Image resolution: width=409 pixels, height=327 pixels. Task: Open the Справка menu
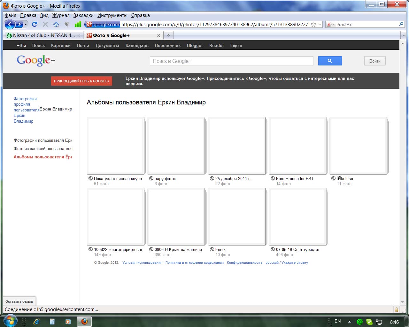pos(140,15)
